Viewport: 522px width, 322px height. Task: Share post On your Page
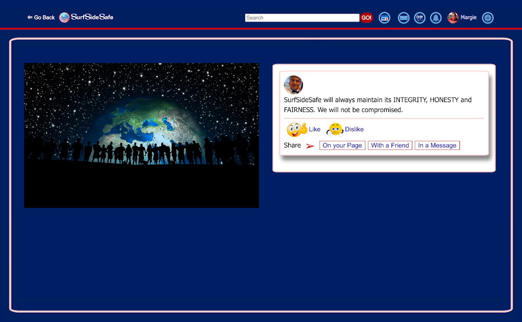[342, 145]
